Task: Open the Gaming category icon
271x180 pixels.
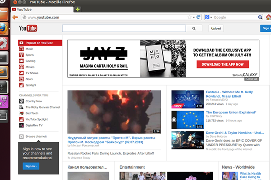Action: pyautogui.click(x=21, y=61)
